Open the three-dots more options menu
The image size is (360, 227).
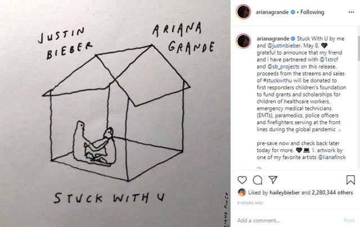[x=351, y=12]
